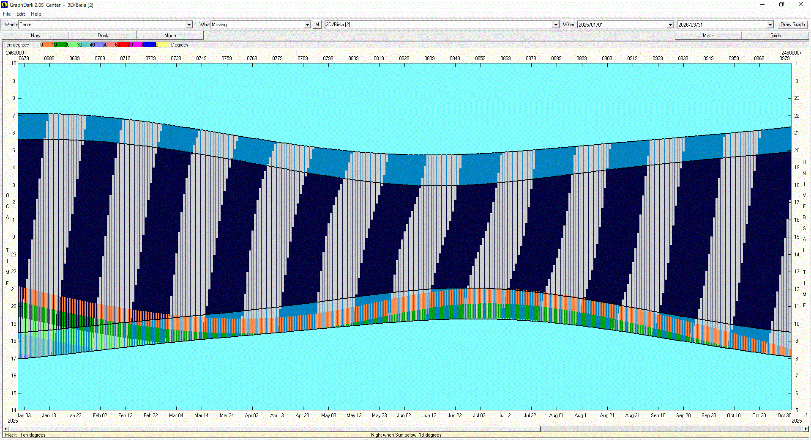Open the Where location dropdown arrow
Image resolution: width=811 pixels, height=440 pixels.
click(x=189, y=25)
